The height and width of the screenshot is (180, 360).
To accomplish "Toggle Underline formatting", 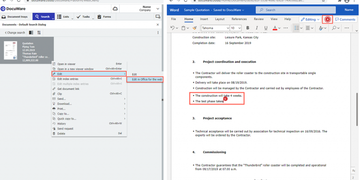I will click(x=266, y=28).
